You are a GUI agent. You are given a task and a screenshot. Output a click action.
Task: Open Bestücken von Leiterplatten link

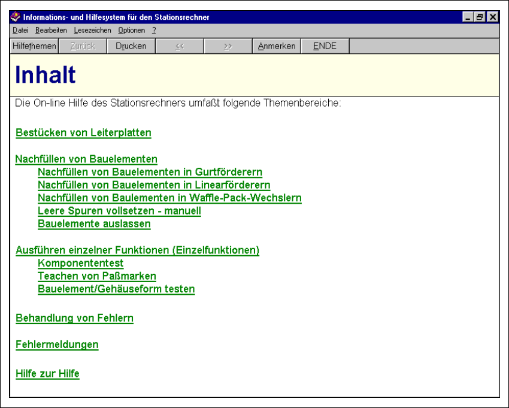pyautogui.click(x=83, y=133)
